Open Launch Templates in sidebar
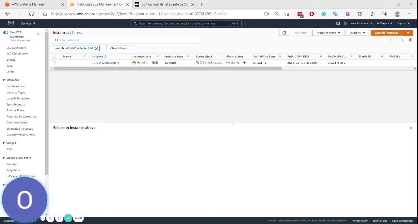The image size is (418, 224). point(18,98)
